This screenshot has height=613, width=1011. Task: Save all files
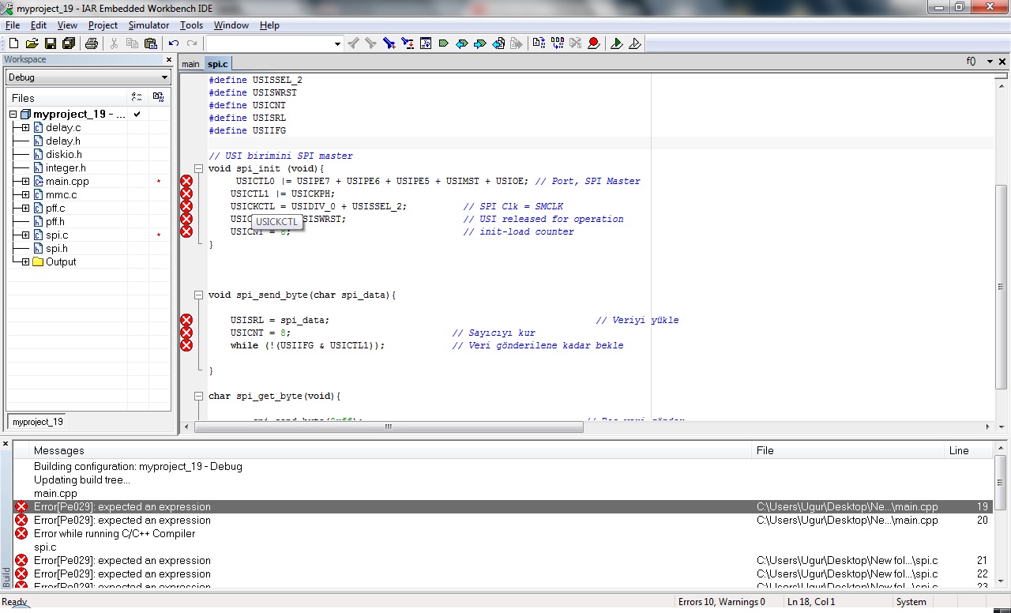click(70, 43)
